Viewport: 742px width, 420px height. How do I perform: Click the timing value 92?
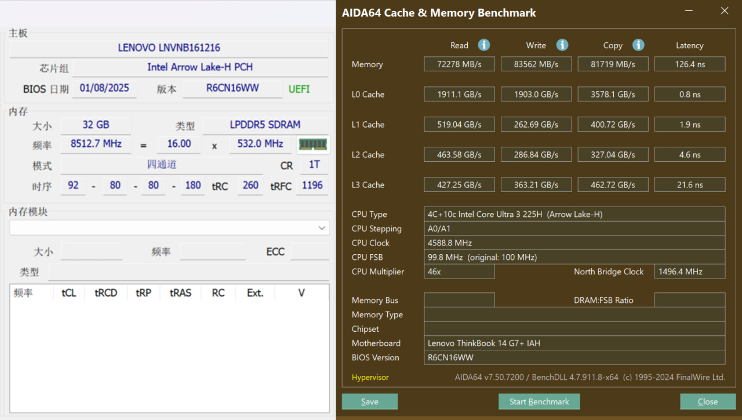(x=73, y=186)
